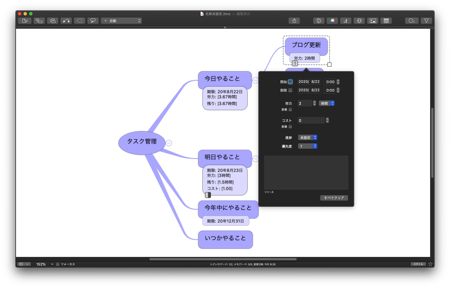Image resolution: width=450 pixels, height=288 pixels.
Task: Click the スタイル button at bottom right
Action: [418, 264]
